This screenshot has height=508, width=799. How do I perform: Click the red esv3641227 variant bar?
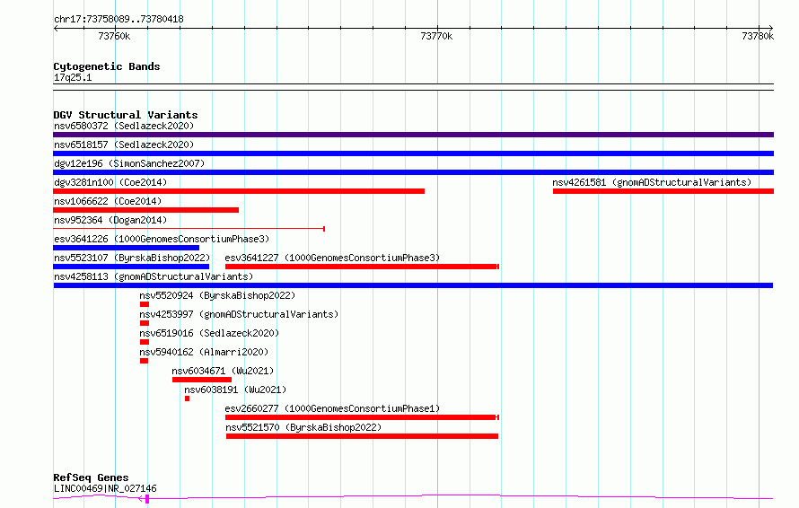tap(362, 267)
